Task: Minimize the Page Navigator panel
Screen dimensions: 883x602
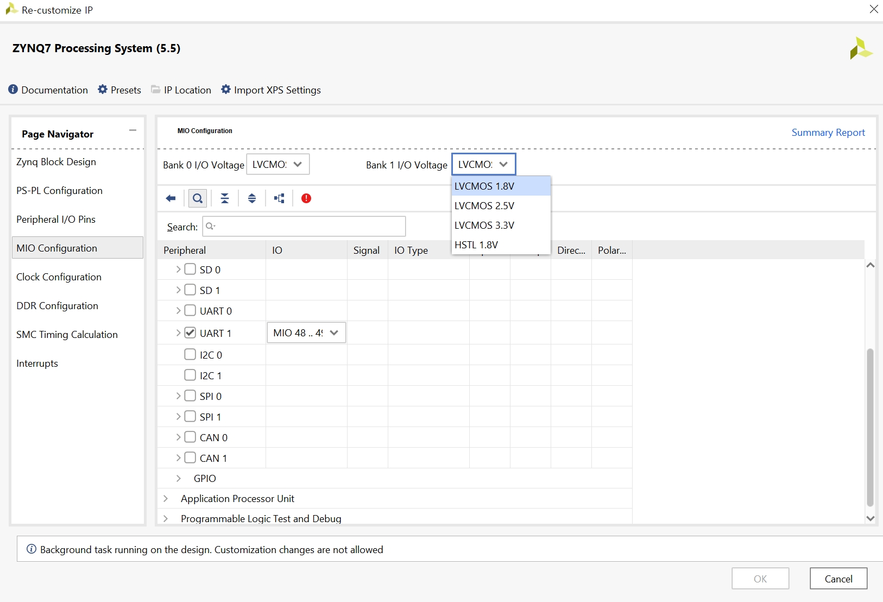Action: (x=133, y=130)
